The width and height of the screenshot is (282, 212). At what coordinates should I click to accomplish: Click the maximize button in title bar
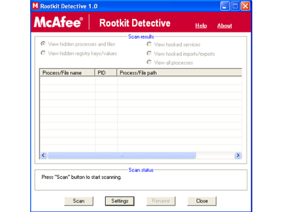tap(235, 6)
